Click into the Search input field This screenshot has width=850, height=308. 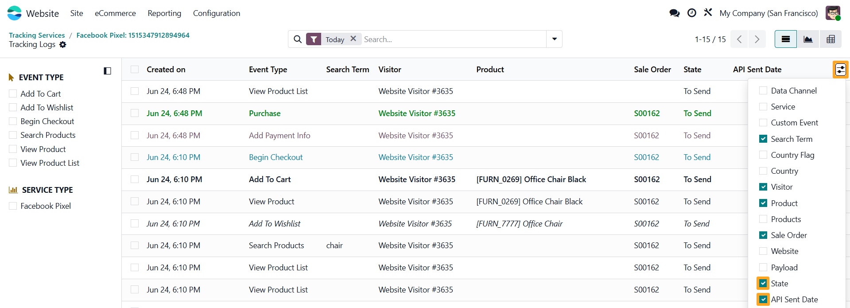(454, 39)
